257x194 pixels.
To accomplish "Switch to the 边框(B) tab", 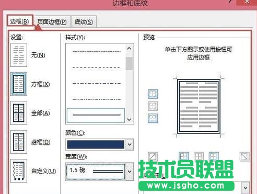I will pos(20,21).
